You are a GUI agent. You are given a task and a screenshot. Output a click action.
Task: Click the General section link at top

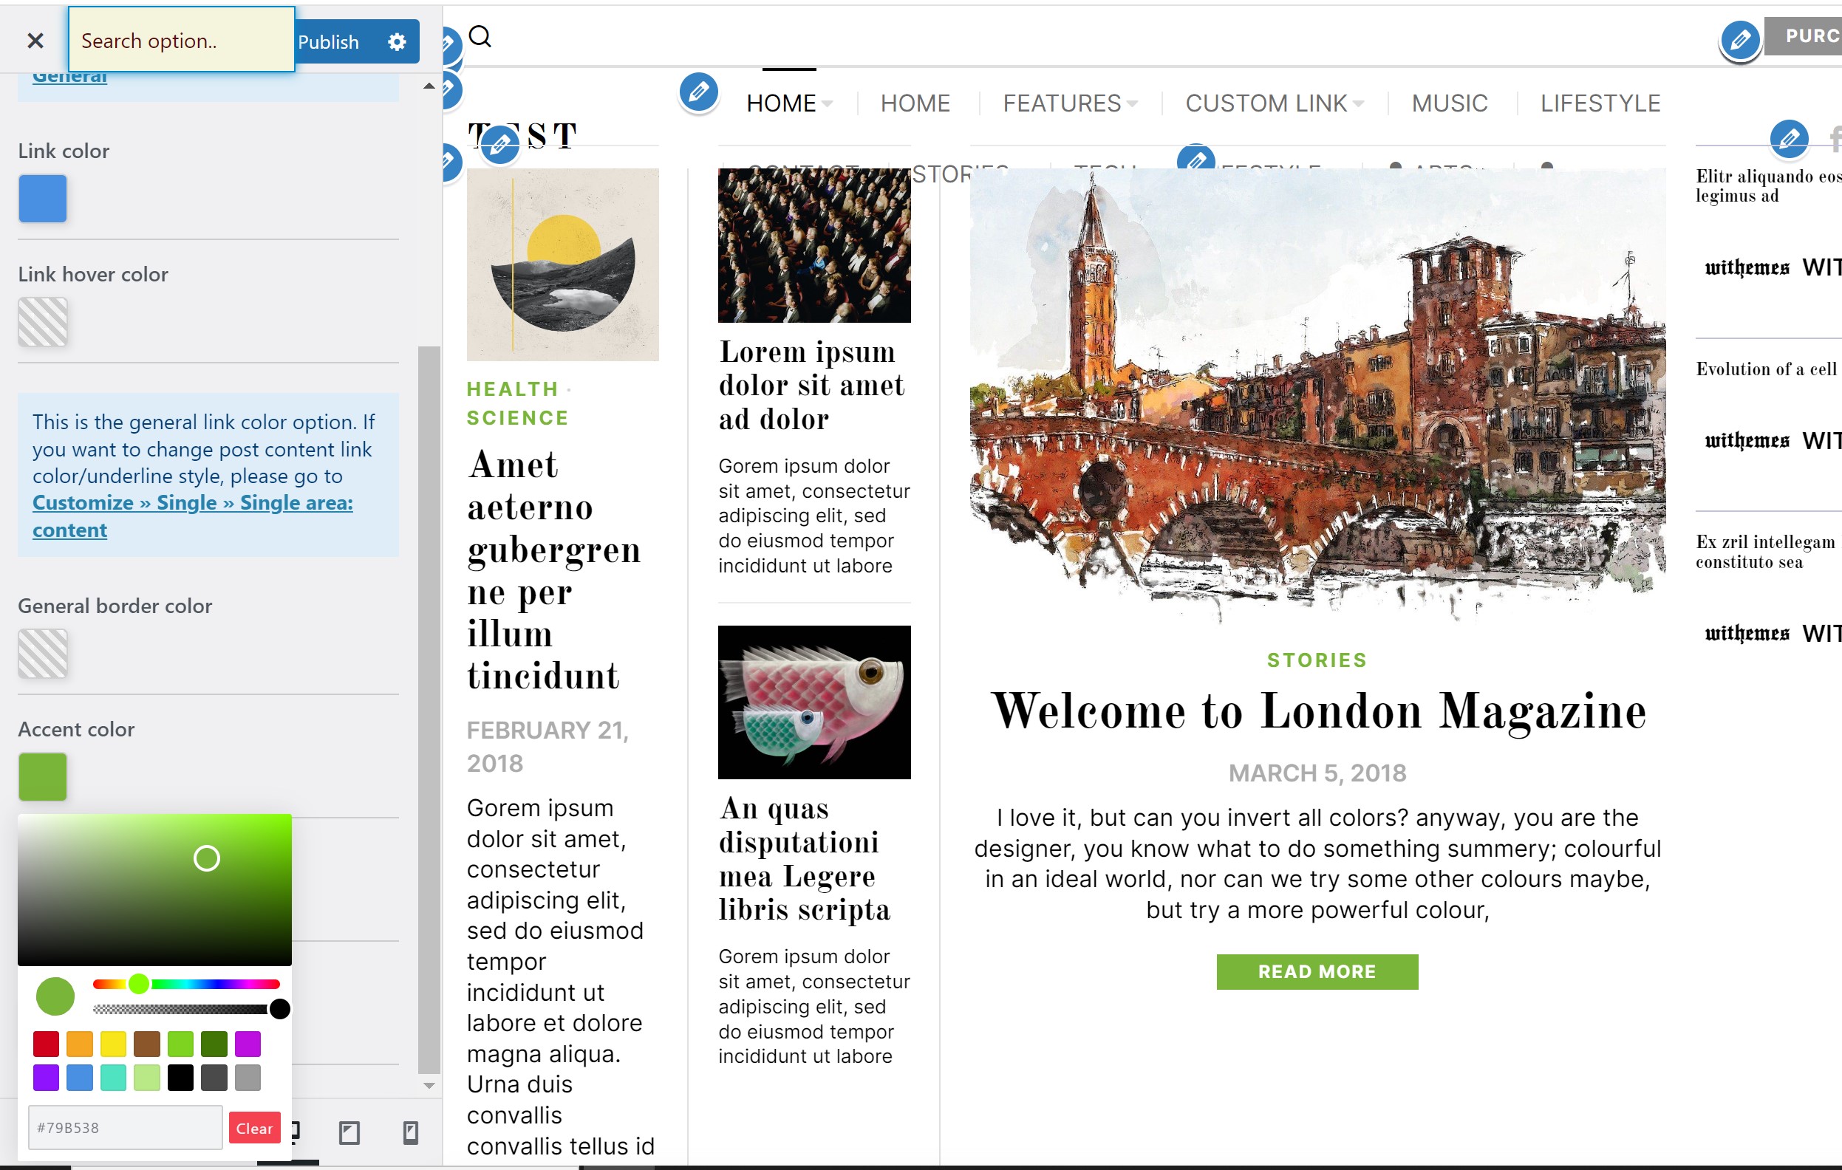click(69, 77)
